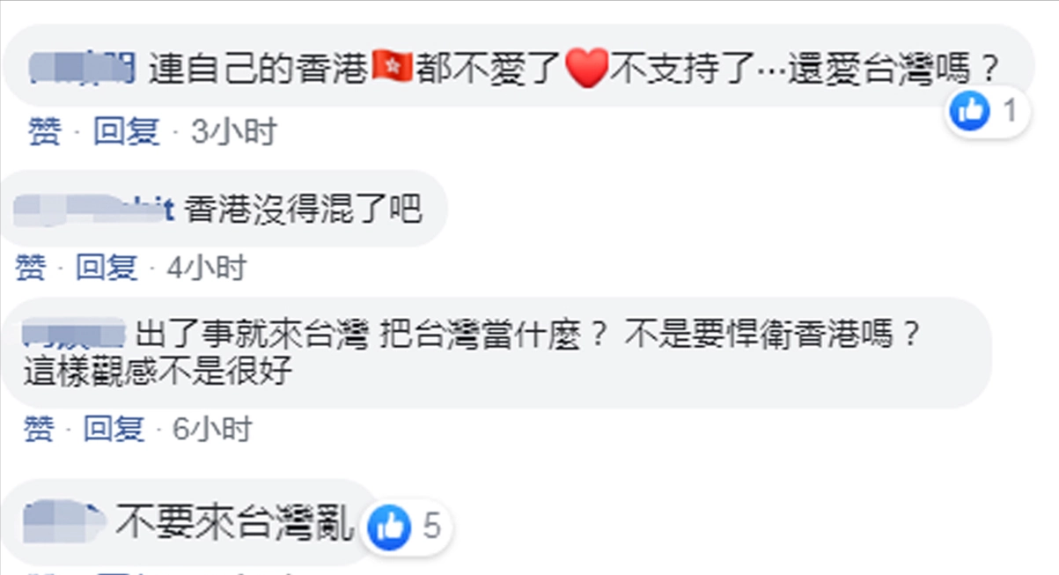Open the 6小时 timestamp link

pyautogui.click(x=212, y=429)
